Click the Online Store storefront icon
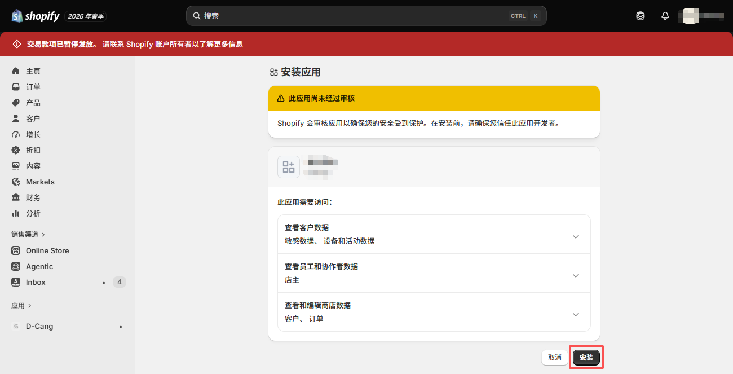 tap(16, 250)
